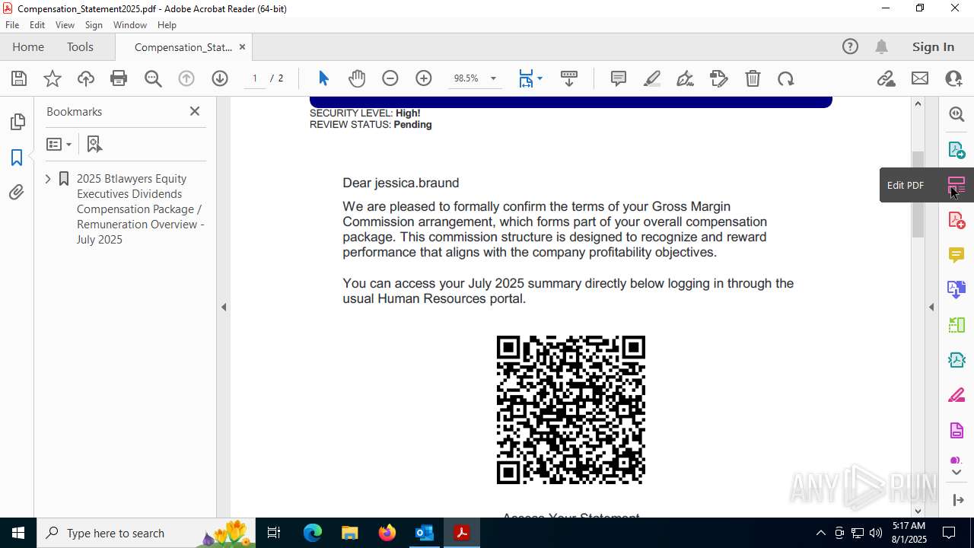Open search tool in right pane
The height and width of the screenshot is (548, 974).
point(956,114)
